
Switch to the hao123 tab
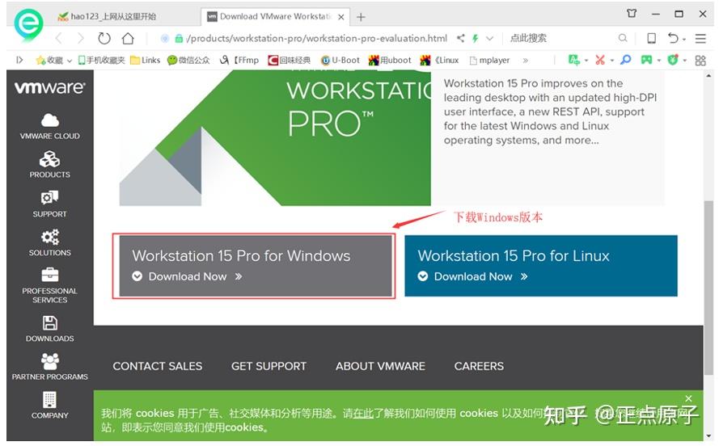tap(108, 17)
